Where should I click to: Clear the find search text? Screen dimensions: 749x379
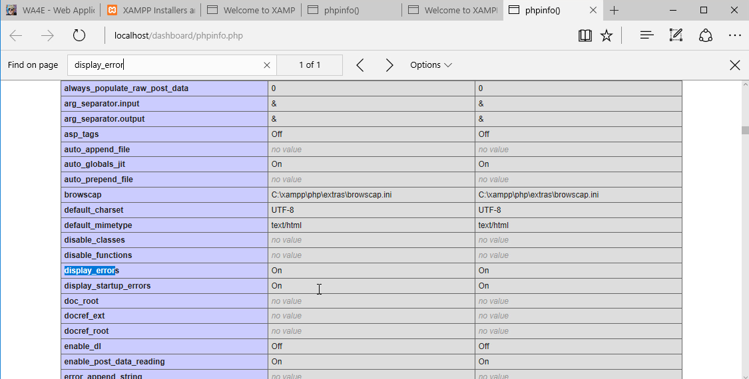tap(267, 65)
